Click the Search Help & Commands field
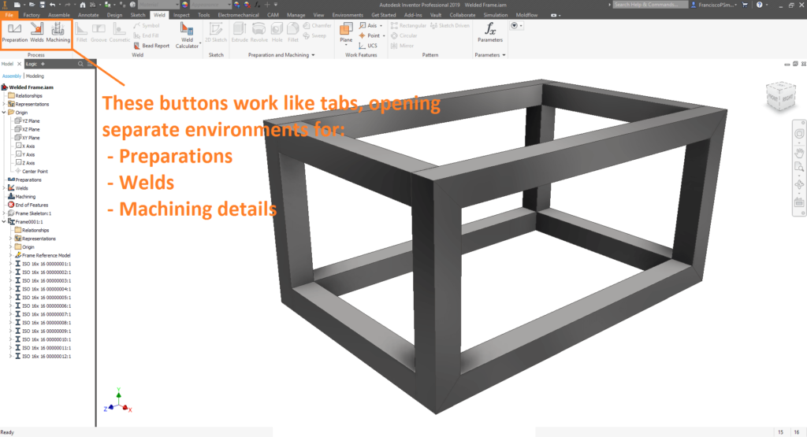Screen dimensions: 807x437 pos(650,5)
